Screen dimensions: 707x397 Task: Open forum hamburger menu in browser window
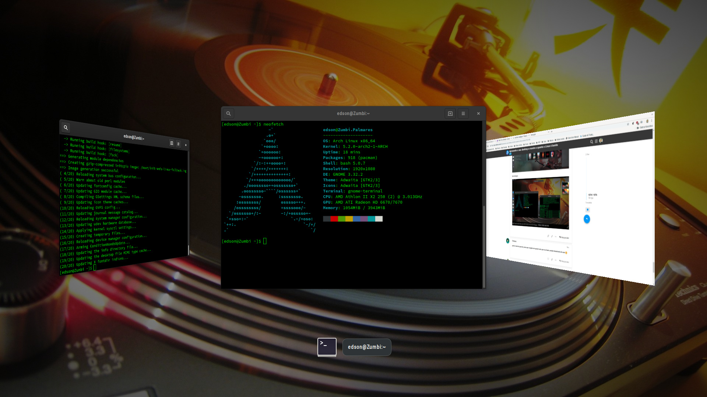(596, 141)
